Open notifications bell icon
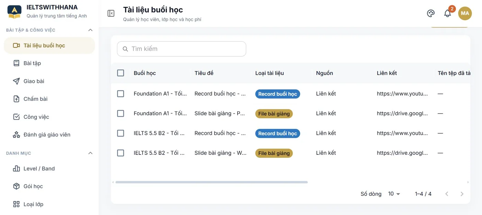This screenshot has width=482, height=215. (x=447, y=13)
